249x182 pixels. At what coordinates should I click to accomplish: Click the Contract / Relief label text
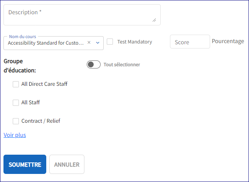(41, 121)
